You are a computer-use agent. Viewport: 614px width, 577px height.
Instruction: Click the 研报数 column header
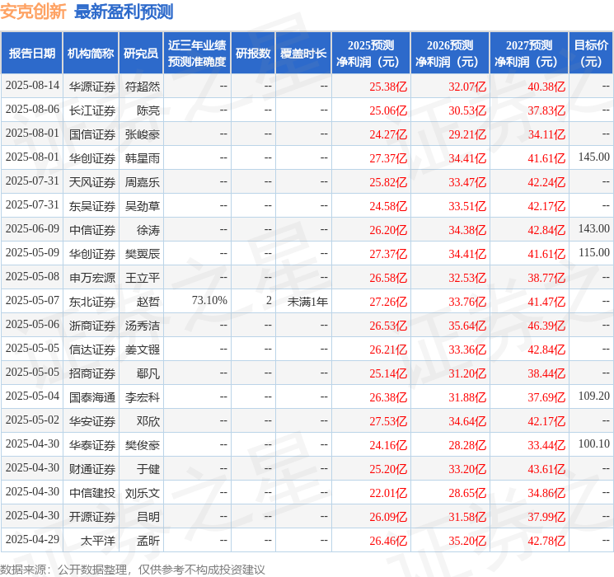tap(253, 54)
